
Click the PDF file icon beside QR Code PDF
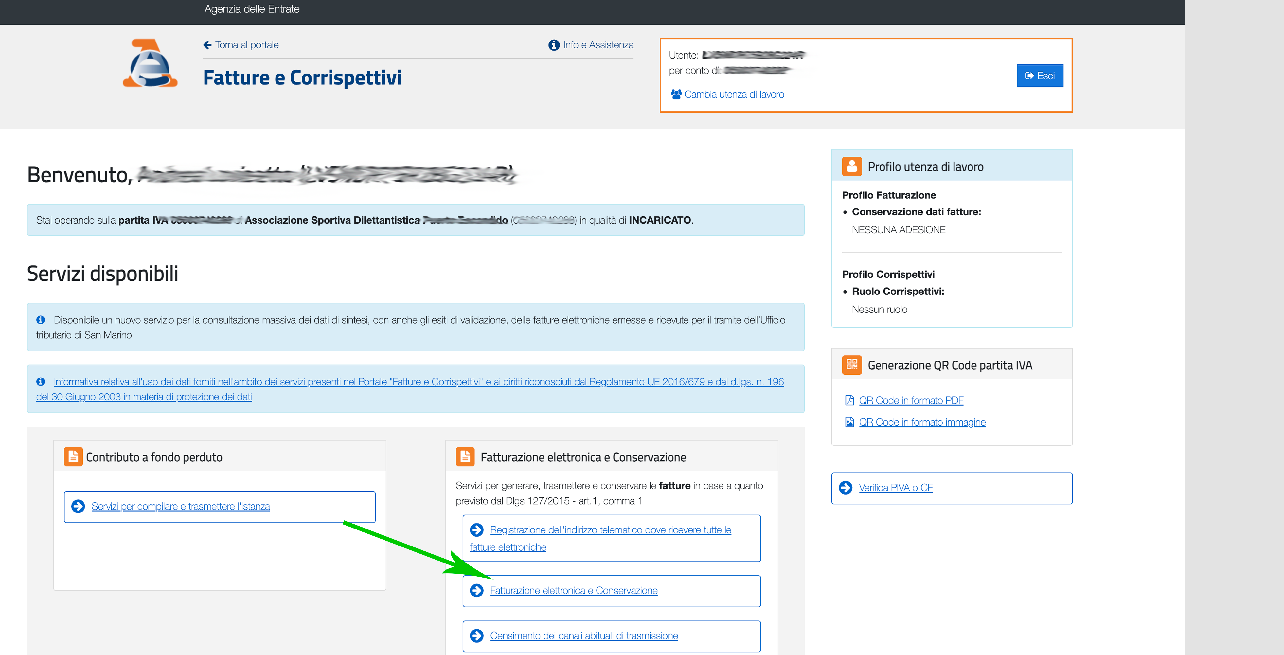point(850,400)
